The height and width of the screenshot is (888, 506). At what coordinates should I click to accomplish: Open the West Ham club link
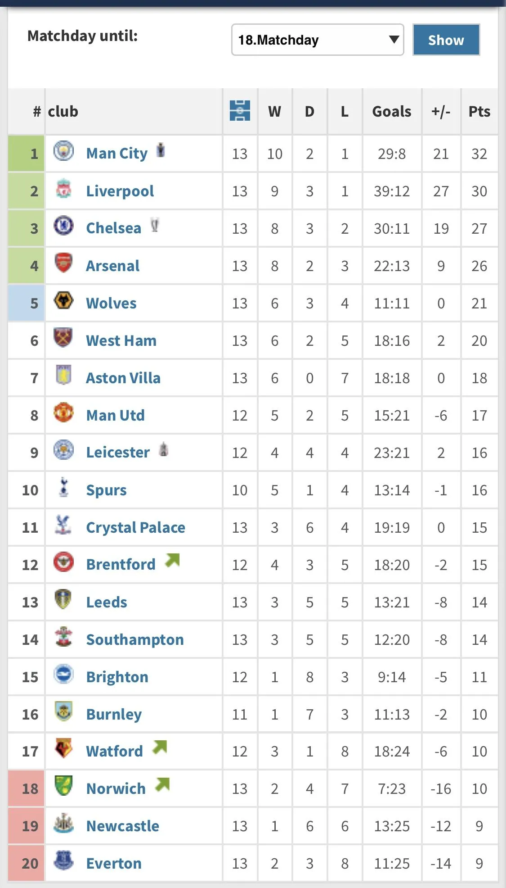tap(121, 341)
